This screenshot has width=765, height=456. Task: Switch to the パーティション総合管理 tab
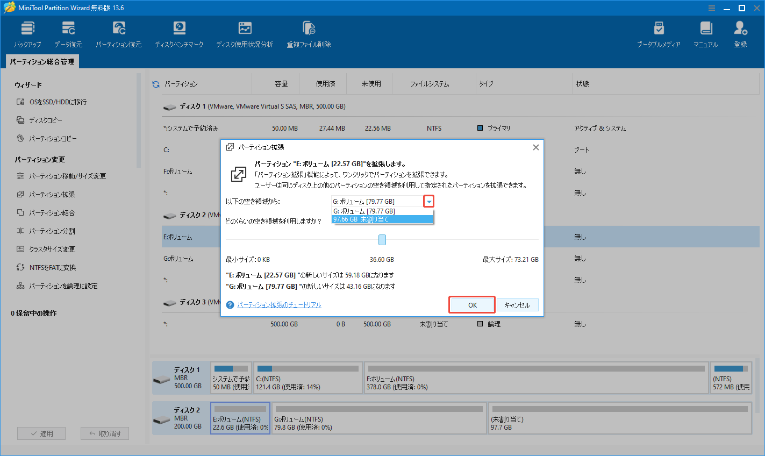(41, 61)
